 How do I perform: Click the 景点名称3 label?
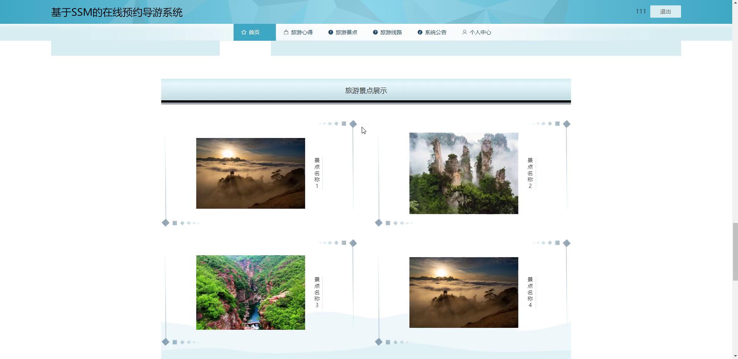tap(317, 292)
